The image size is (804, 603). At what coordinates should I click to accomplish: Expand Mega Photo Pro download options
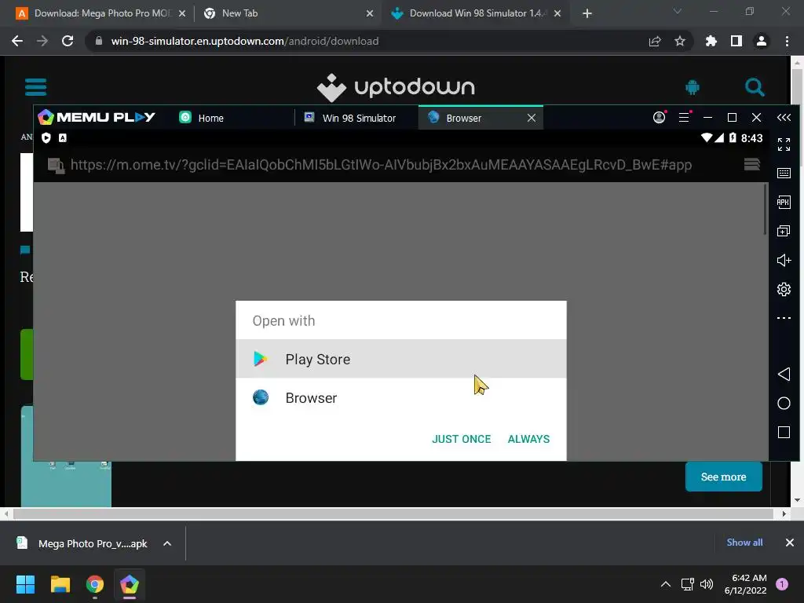(167, 543)
